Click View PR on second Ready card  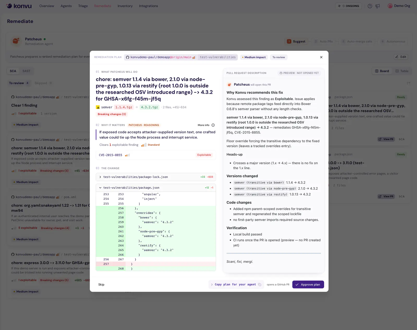[386, 197]
